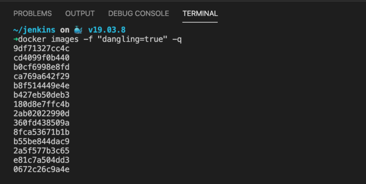
Task: Click image ID 2ab02022990d
Action: click(x=41, y=114)
